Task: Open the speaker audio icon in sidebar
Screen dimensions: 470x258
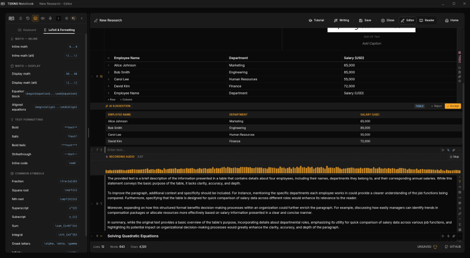Action: [43, 18]
